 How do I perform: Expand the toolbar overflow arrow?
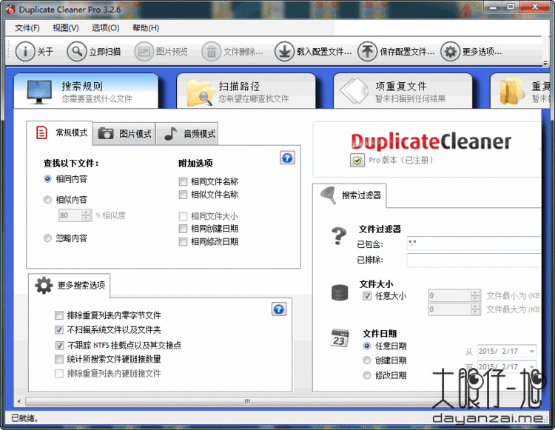(545, 64)
